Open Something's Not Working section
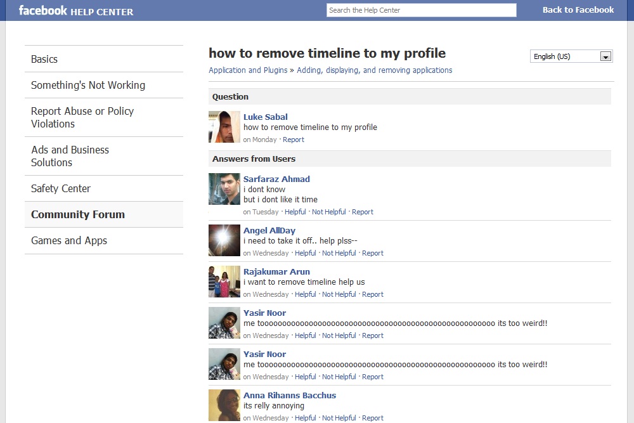This screenshot has height=423, width=634. (104, 86)
